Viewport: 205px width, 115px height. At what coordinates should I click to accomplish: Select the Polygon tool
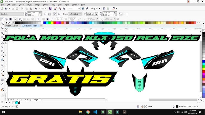(x=2, y=60)
